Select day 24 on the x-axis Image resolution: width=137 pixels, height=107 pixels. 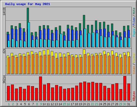pos(100,104)
